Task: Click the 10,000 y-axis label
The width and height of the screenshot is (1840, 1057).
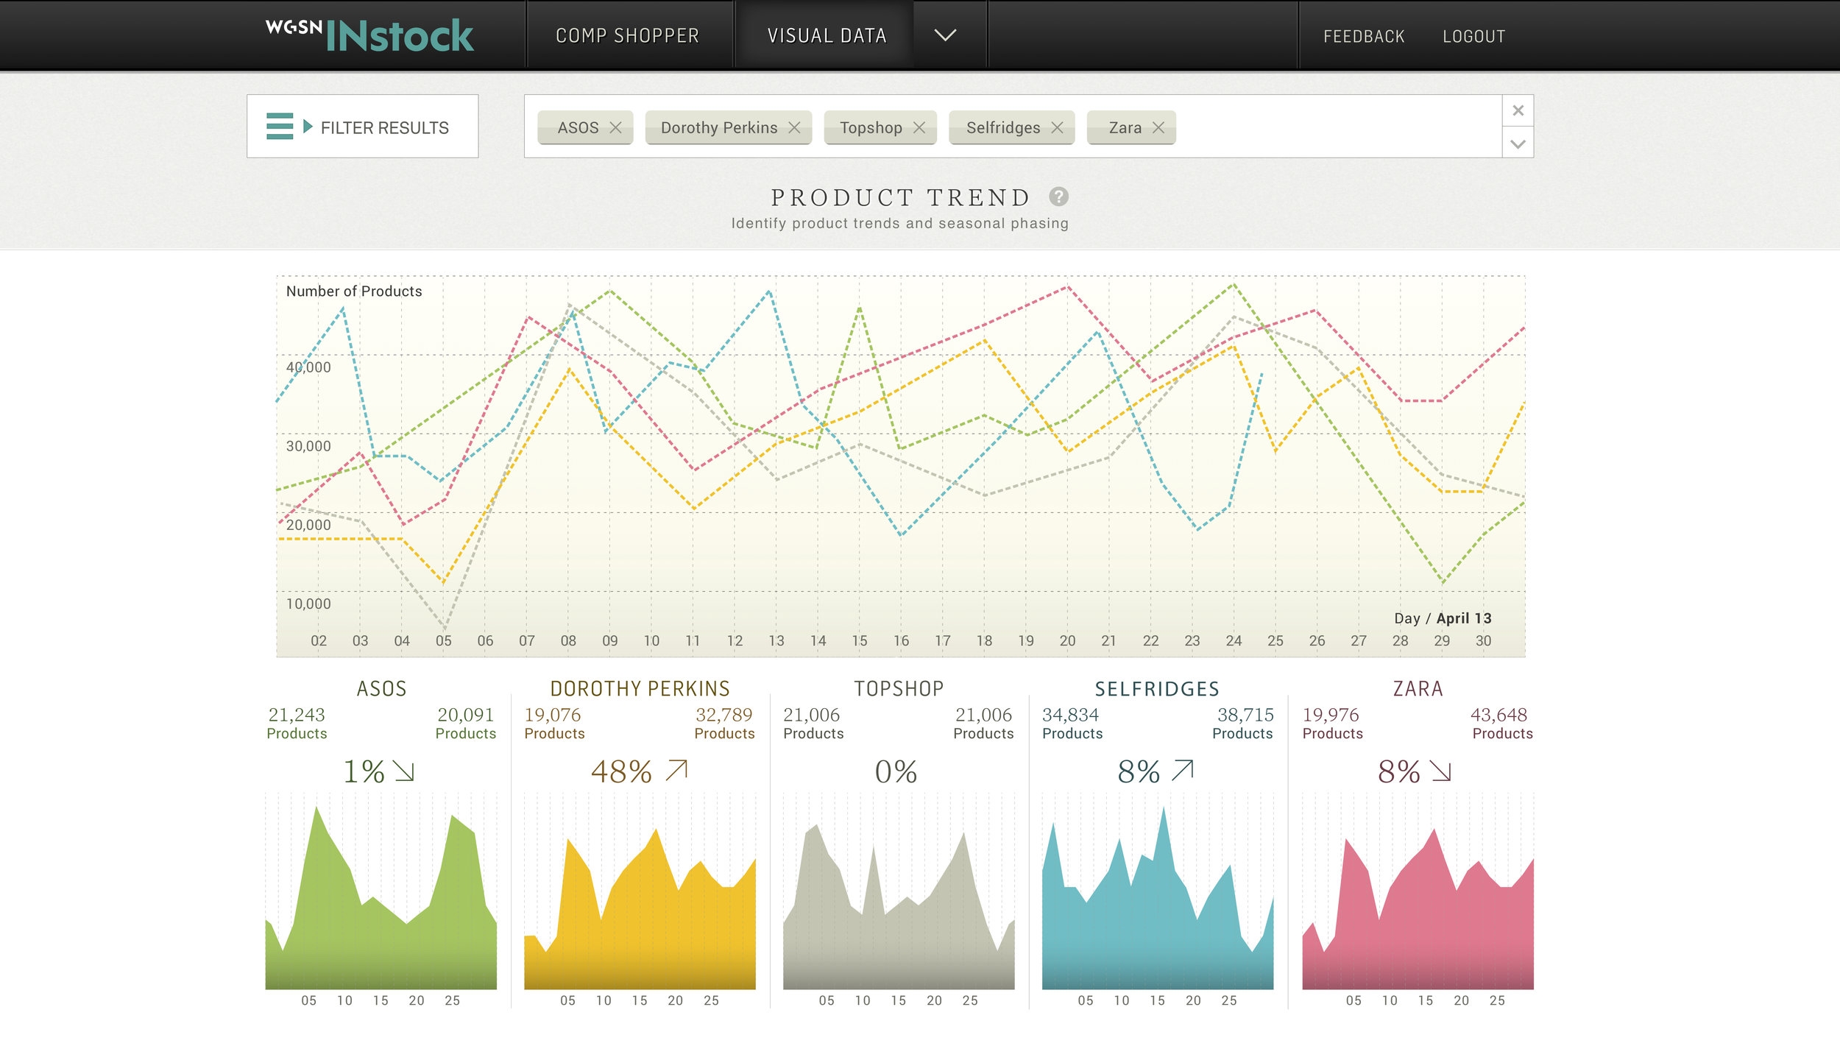Action: tap(308, 604)
